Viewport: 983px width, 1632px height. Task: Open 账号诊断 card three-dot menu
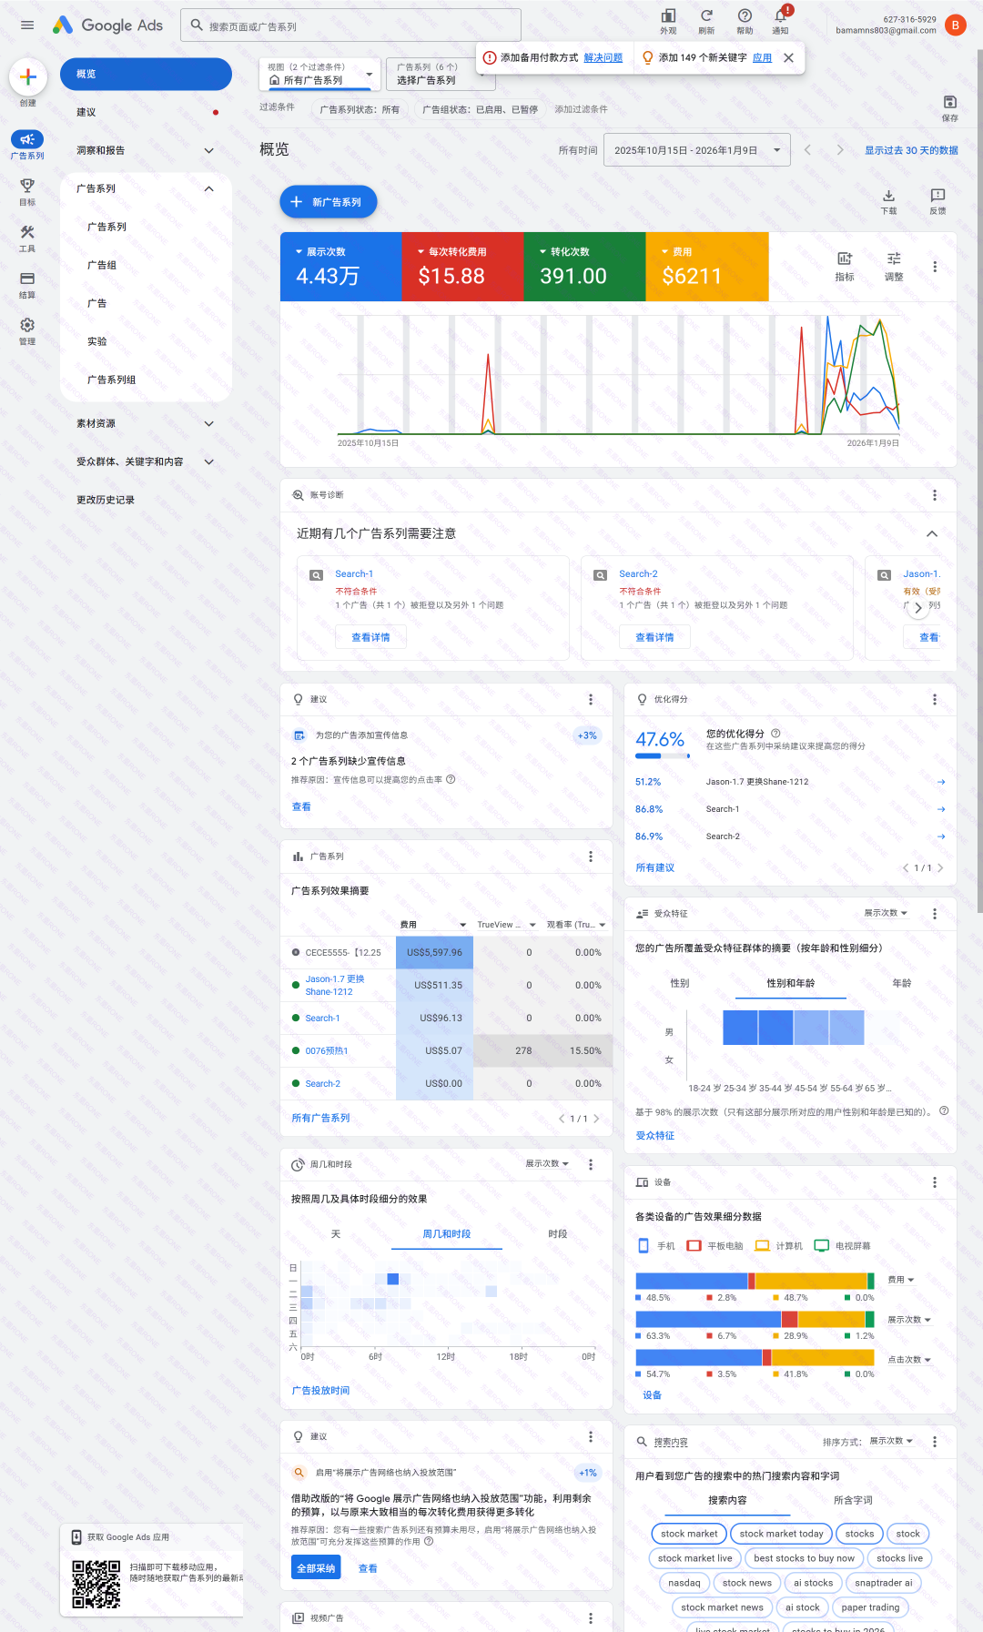935,495
